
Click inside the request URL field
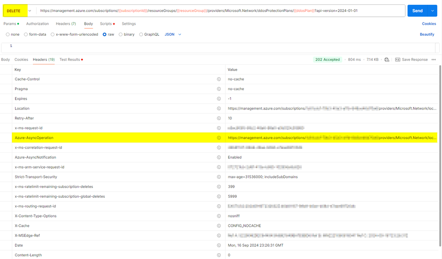(221, 11)
